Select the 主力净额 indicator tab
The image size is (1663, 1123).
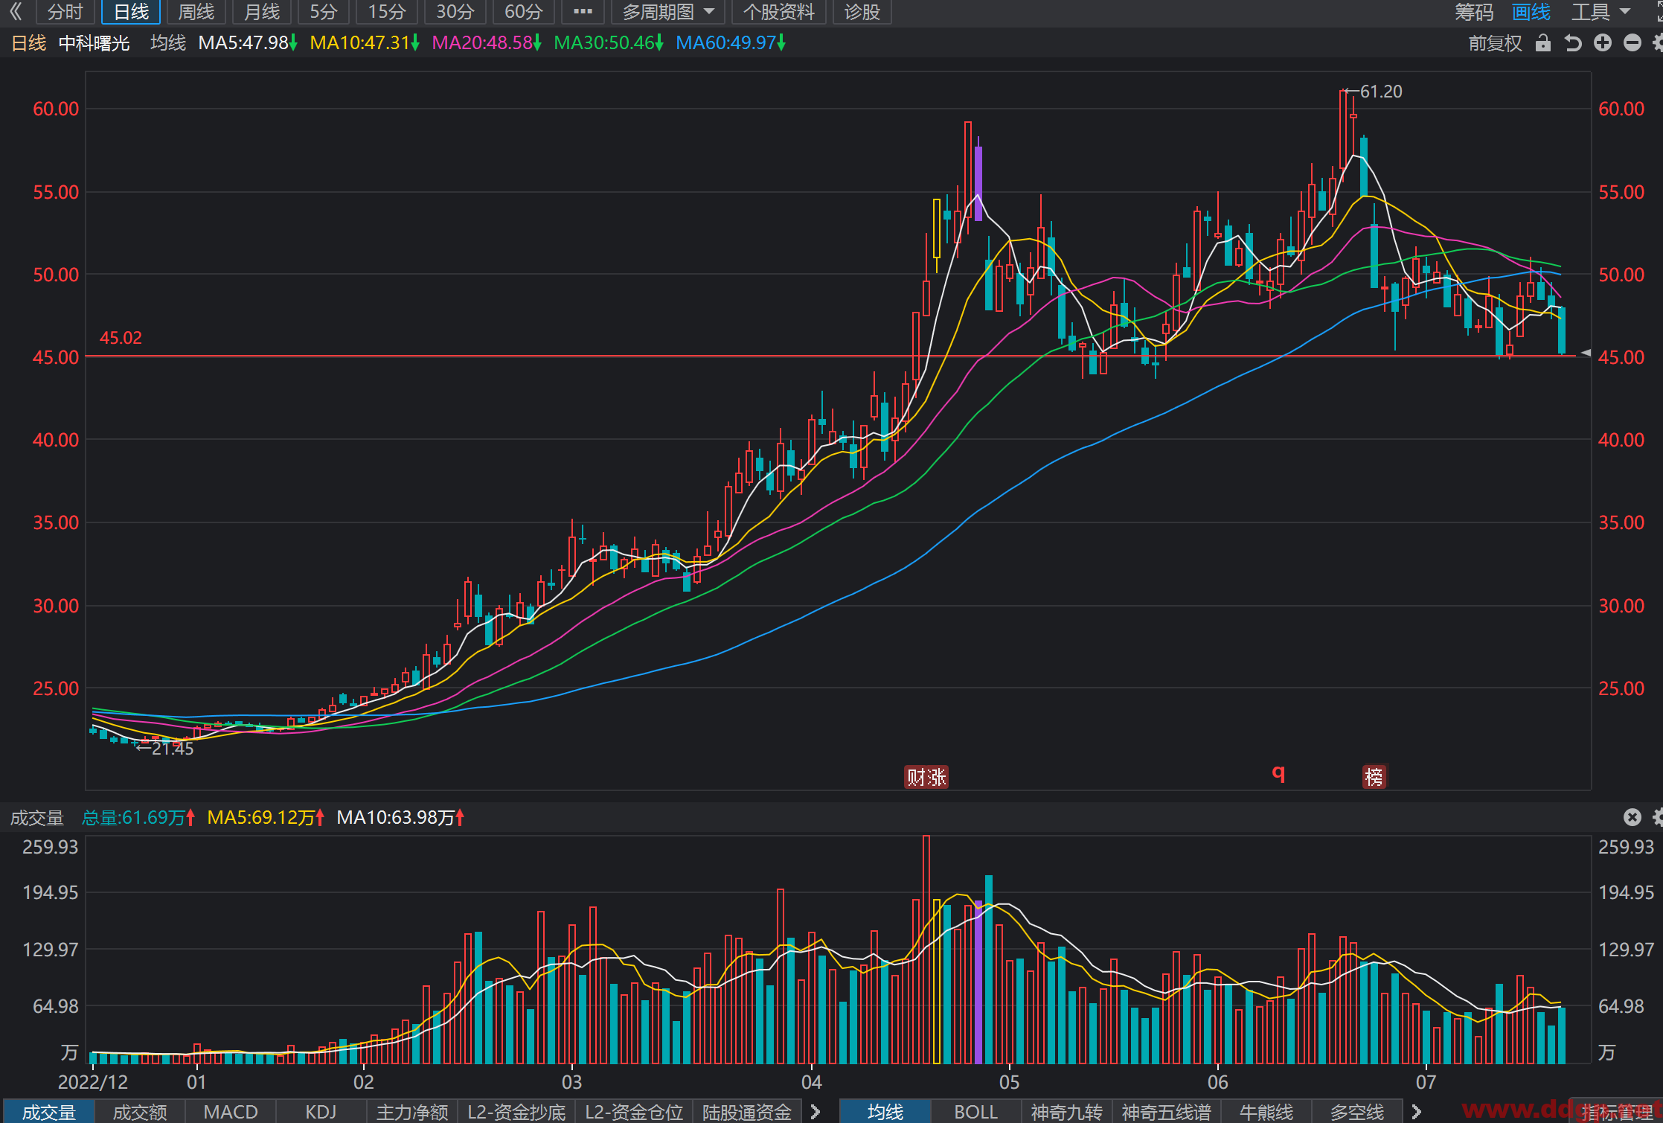(411, 1111)
